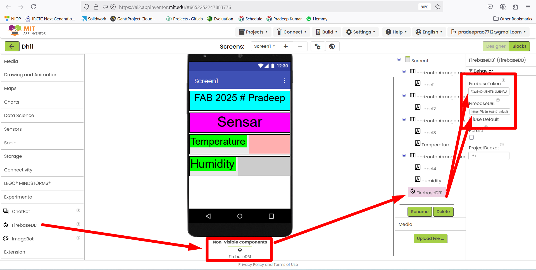Open Pocket save icon in browser toolbar
Image resolution: width=536 pixels, height=270 pixels.
(x=490, y=7)
